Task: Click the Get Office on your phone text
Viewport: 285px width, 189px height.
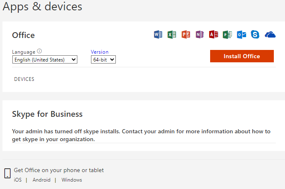Action: coord(59,170)
